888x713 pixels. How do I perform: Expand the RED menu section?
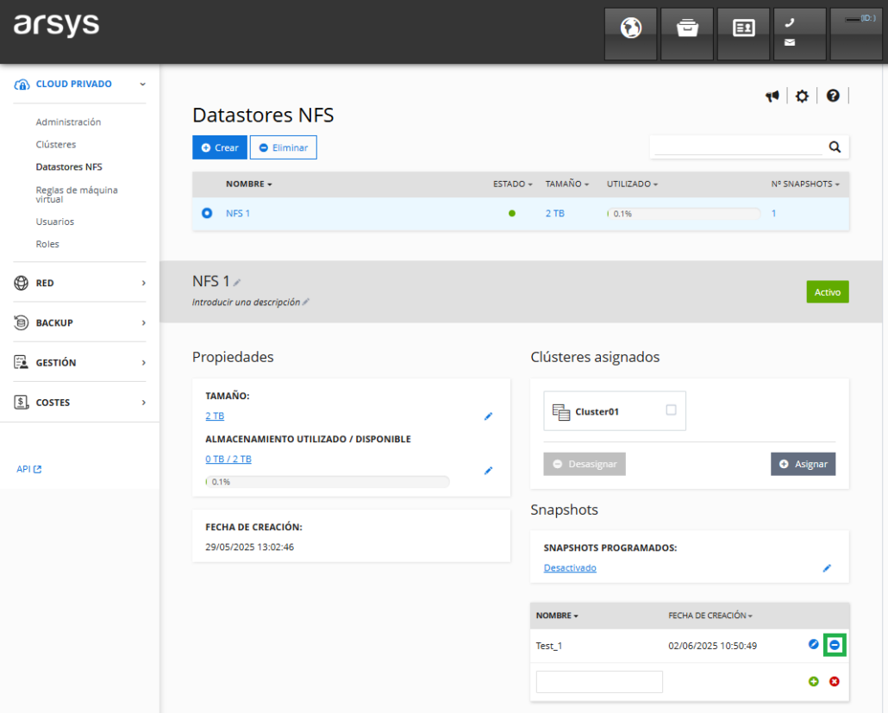click(x=144, y=283)
